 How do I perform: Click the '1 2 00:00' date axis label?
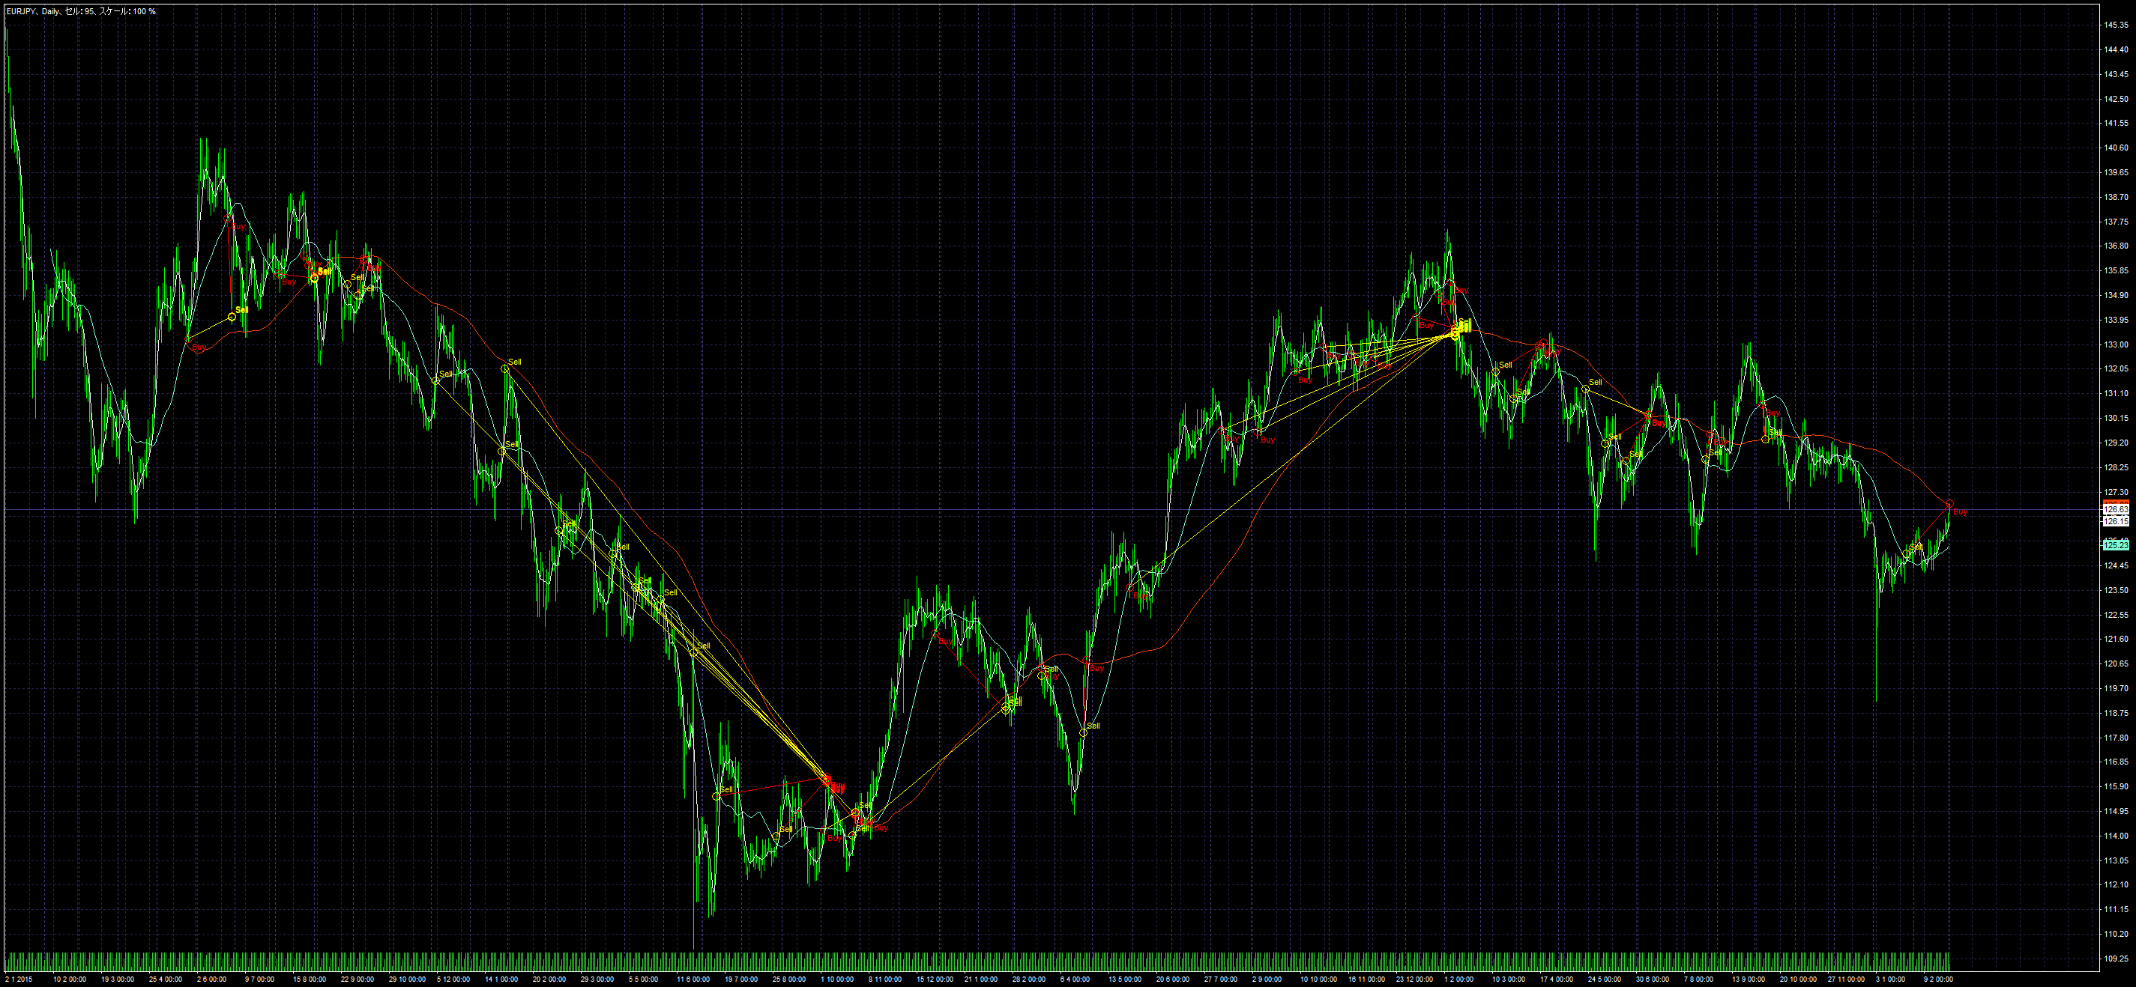coord(1460,979)
